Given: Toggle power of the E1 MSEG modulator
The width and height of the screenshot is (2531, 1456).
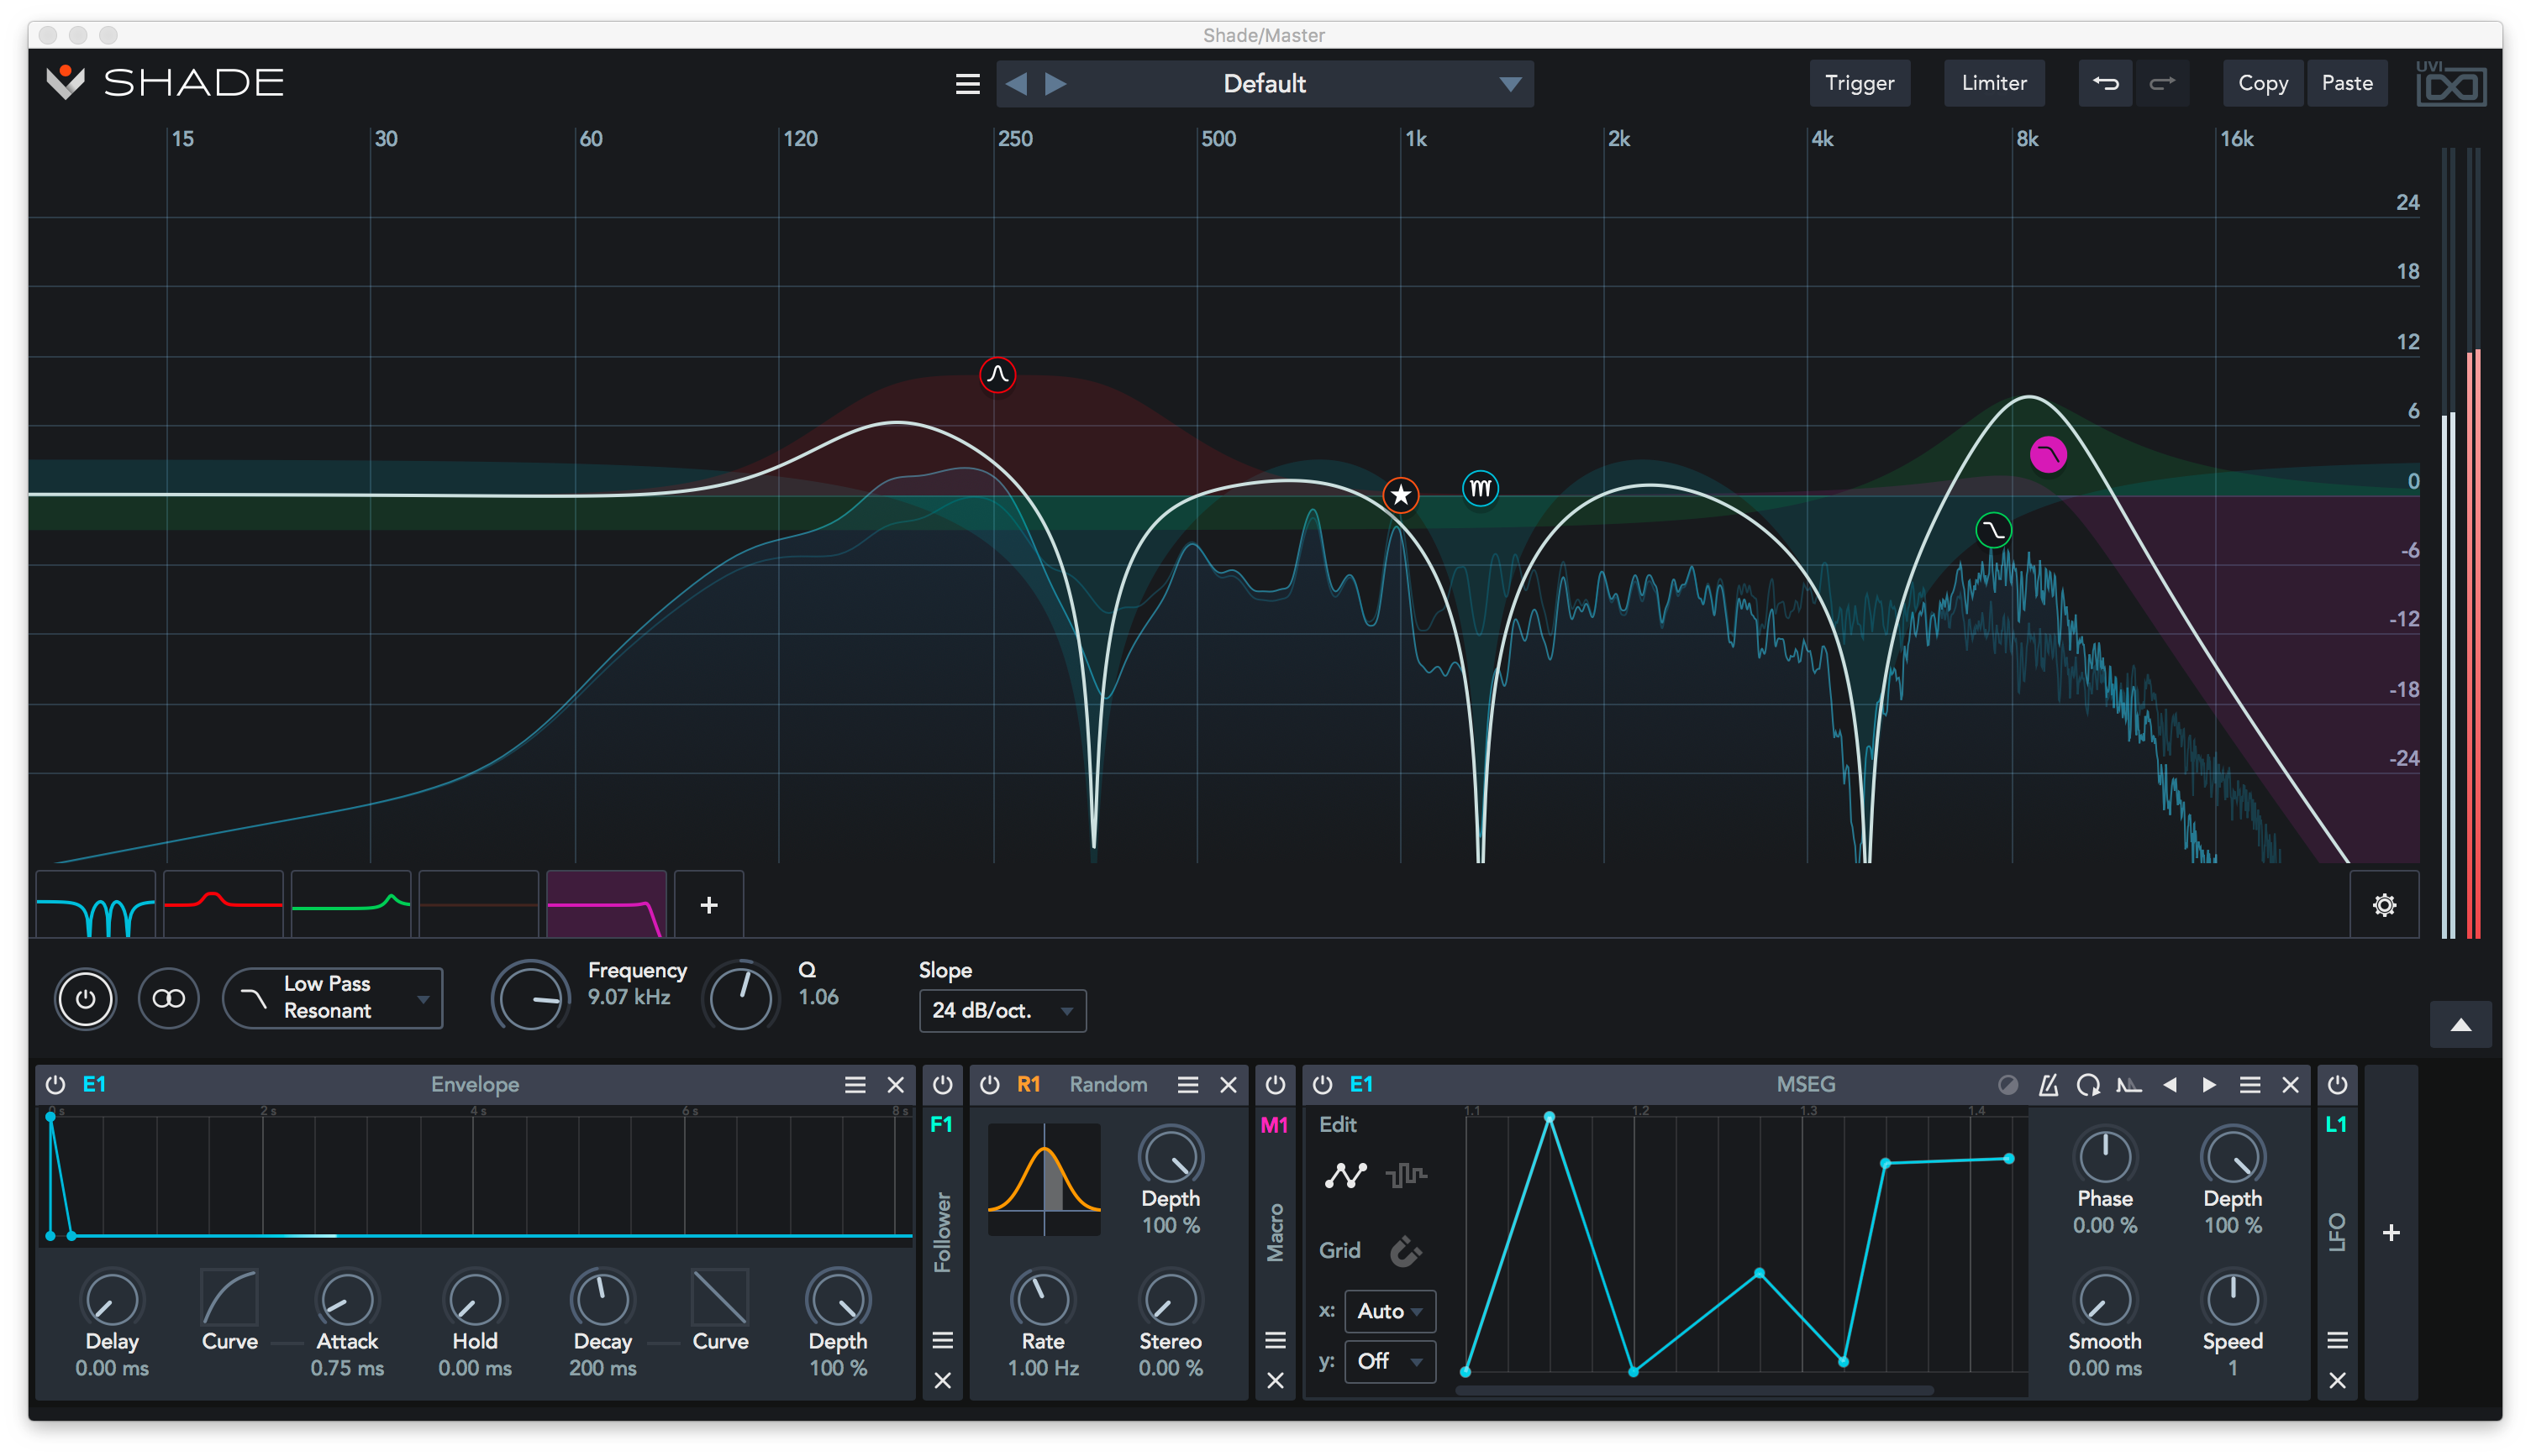Looking at the screenshot, I should tap(1322, 1084).
